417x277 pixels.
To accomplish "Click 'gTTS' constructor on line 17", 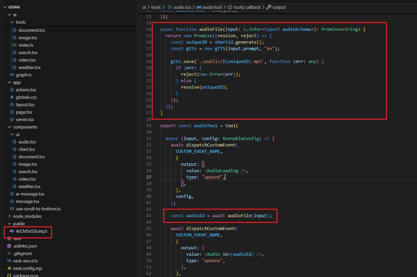I will click(x=220, y=48).
